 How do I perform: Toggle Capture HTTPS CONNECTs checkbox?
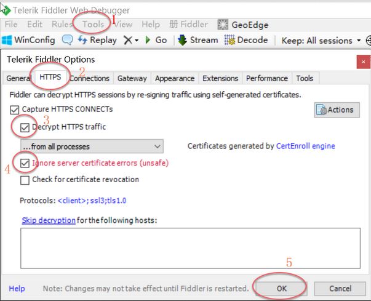point(15,110)
